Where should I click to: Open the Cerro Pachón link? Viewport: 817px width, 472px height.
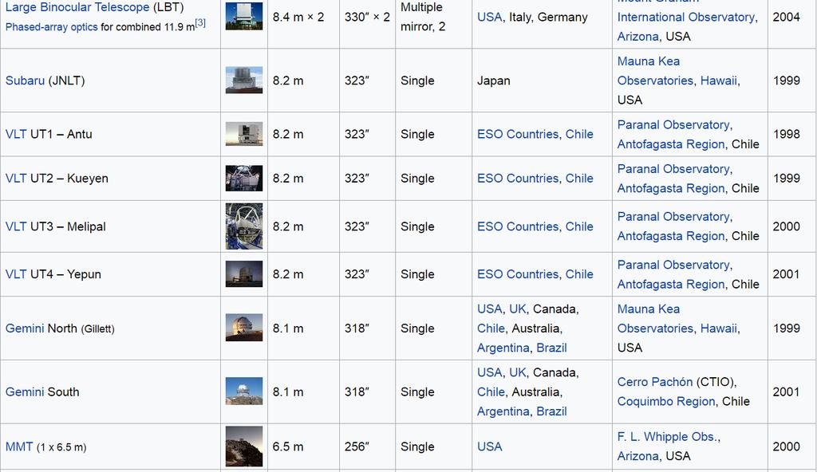pos(654,382)
